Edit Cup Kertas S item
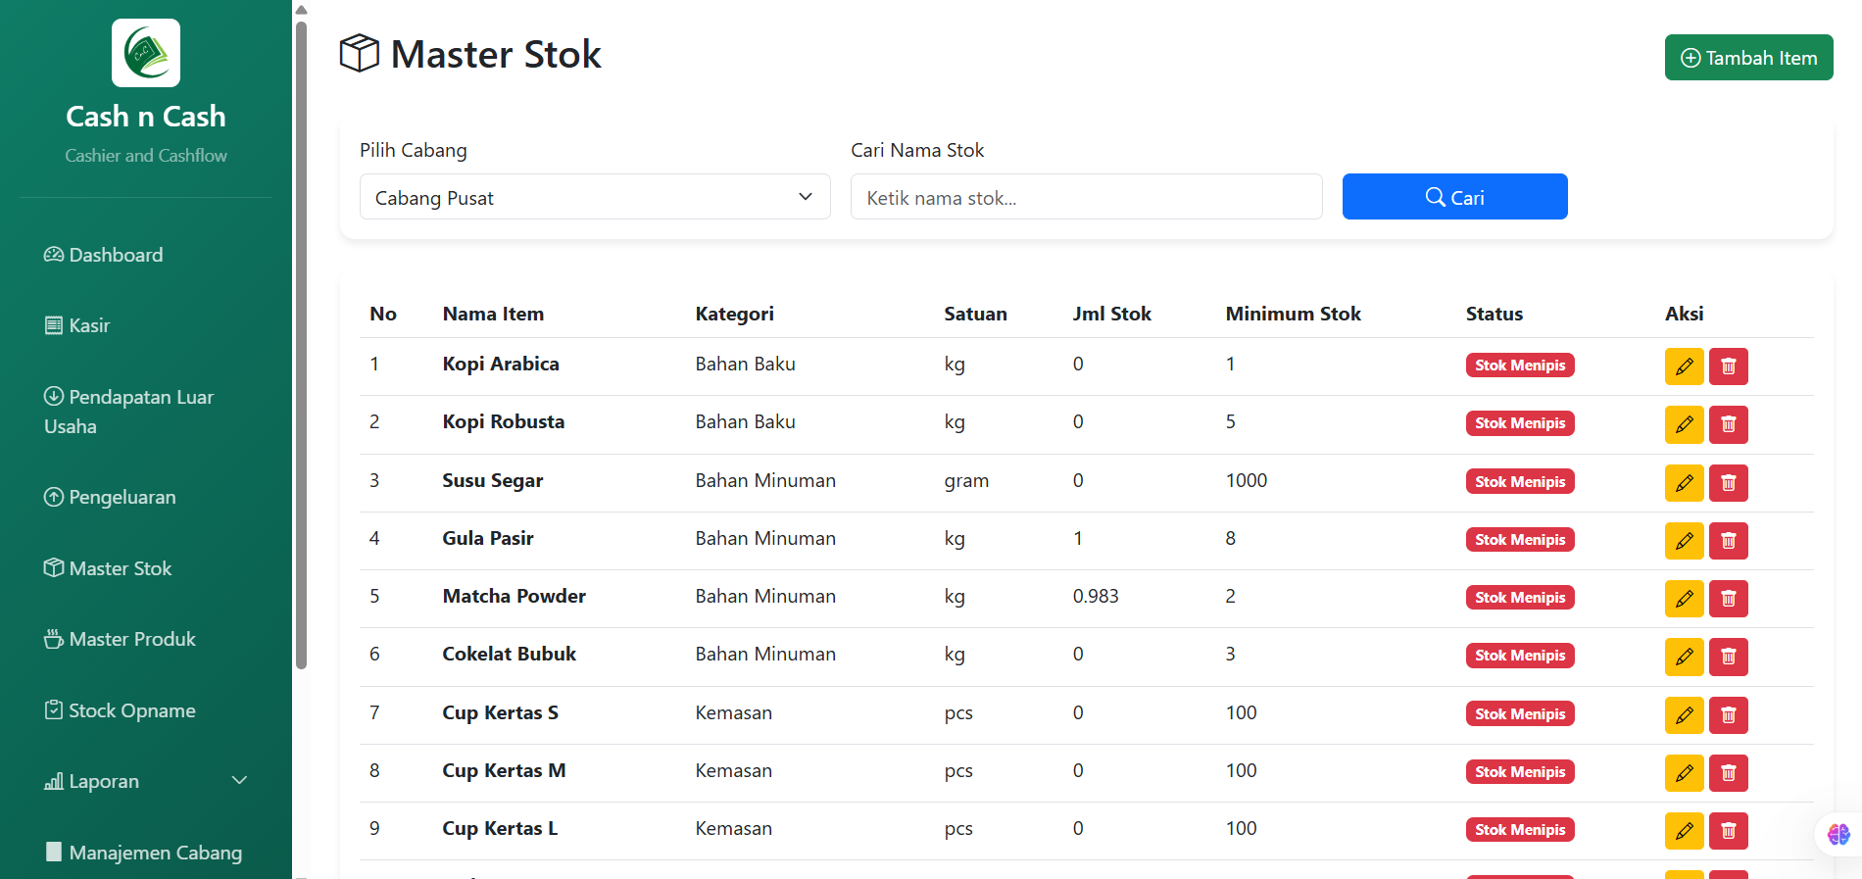 [x=1684, y=714]
